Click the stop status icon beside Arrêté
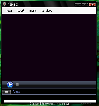Image resolution: width=99 pixels, height=106 pixels. [6, 92]
